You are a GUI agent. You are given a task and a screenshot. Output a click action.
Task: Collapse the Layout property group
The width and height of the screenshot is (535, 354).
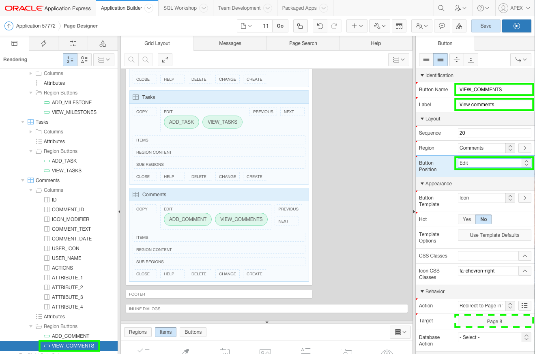(422, 119)
